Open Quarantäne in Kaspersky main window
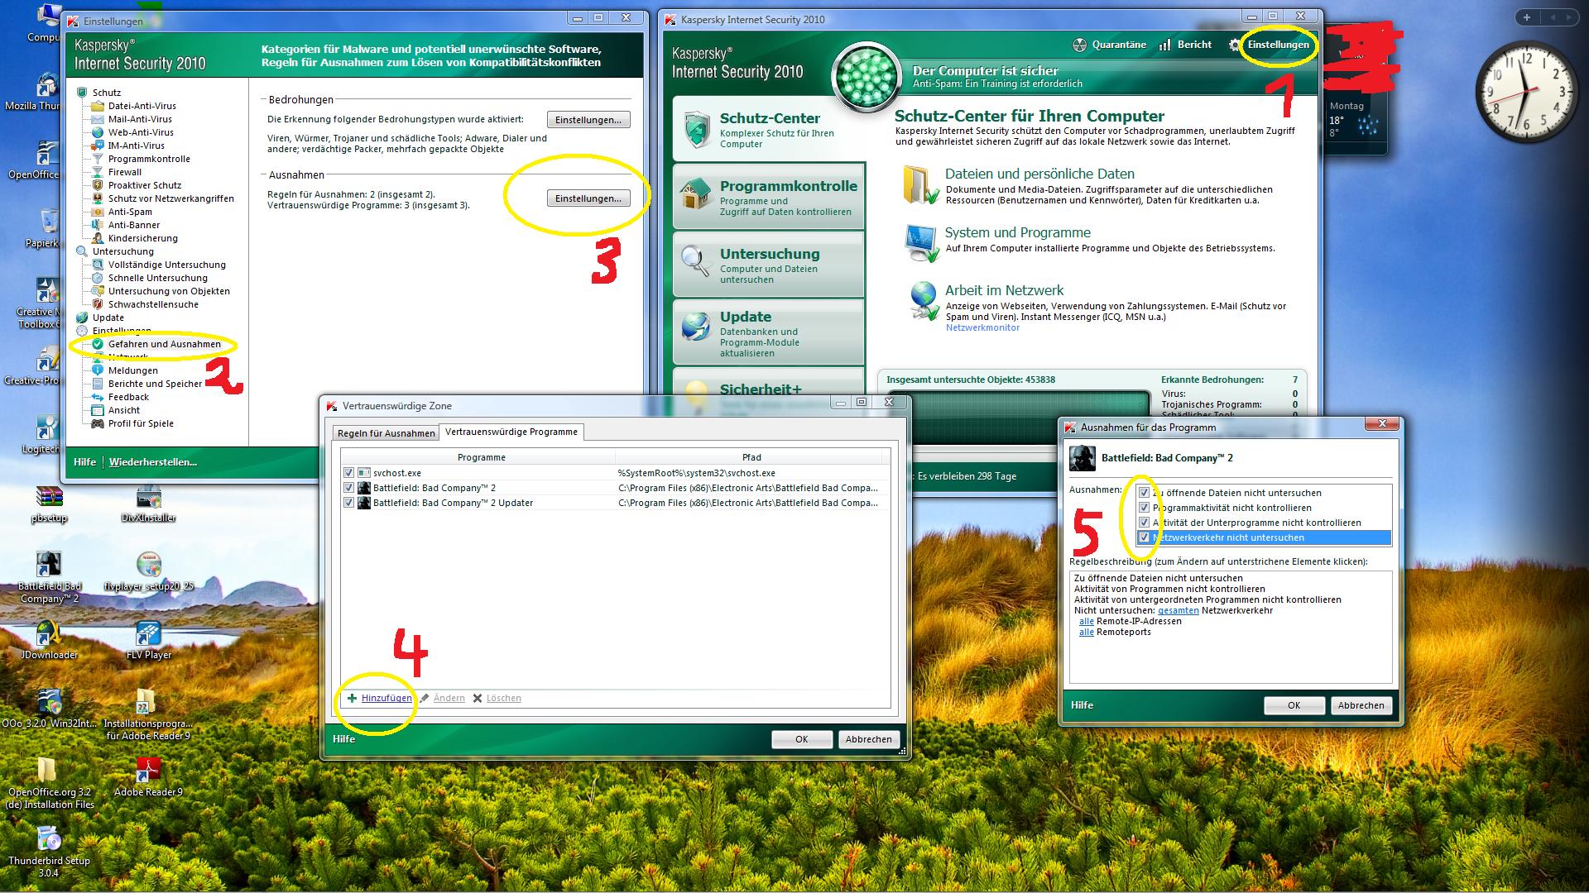 [1109, 45]
